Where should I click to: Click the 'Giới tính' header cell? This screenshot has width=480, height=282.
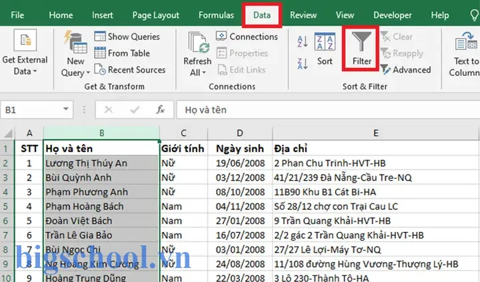(183, 149)
